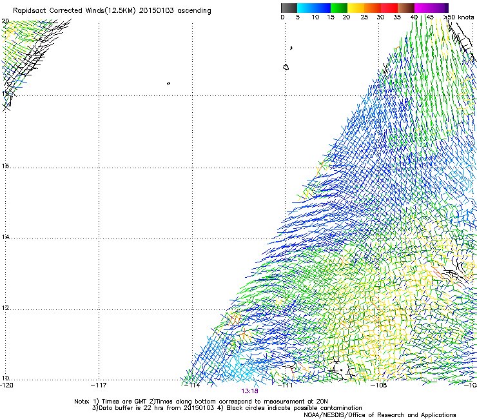The image size is (477, 419).
Task: Click legend tick label '0'
Action: pyautogui.click(x=282, y=17)
